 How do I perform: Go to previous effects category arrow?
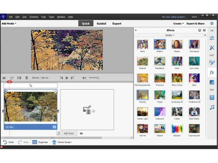(136, 35)
